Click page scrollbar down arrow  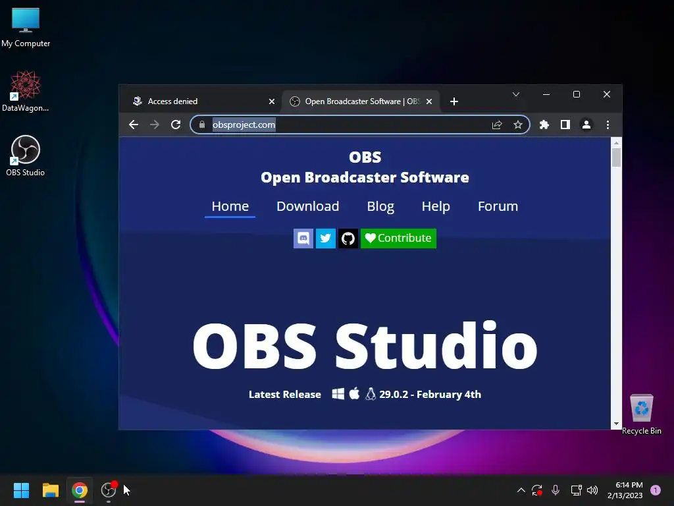[x=616, y=424]
